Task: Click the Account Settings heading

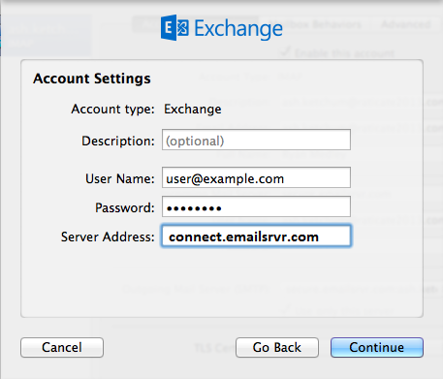Action: 92,79
